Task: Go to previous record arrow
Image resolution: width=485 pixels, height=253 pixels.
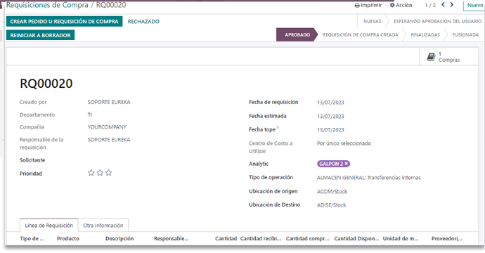Action: (x=444, y=5)
